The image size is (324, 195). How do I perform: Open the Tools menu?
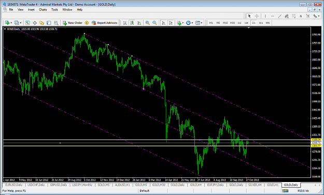coord(54,9)
